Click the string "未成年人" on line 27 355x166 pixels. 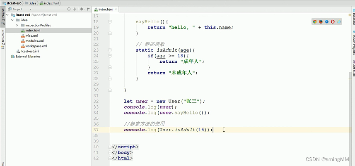point(182,73)
